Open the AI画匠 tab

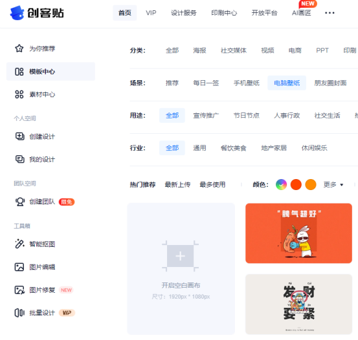pyautogui.click(x=302, y=13)
